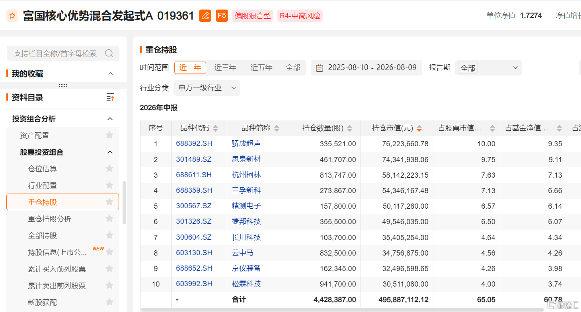
Task: Open 重仓持股分析 in sidebar
Action: coord(50,219)
